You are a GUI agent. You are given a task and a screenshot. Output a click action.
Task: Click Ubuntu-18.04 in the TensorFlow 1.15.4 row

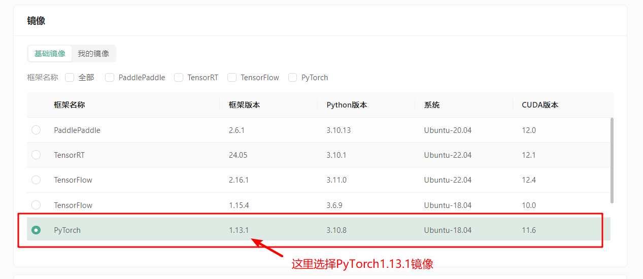pyautogui.click(x=448, y=205)
